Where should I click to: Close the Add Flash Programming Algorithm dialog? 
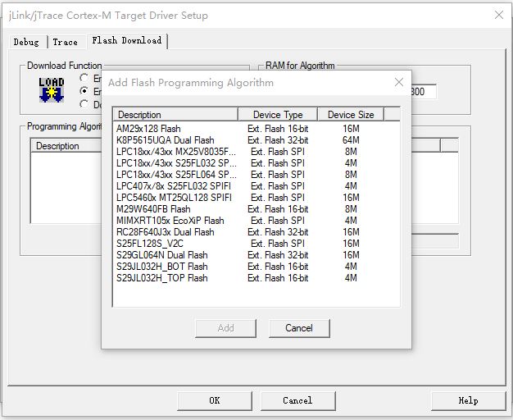click(399, 82)
